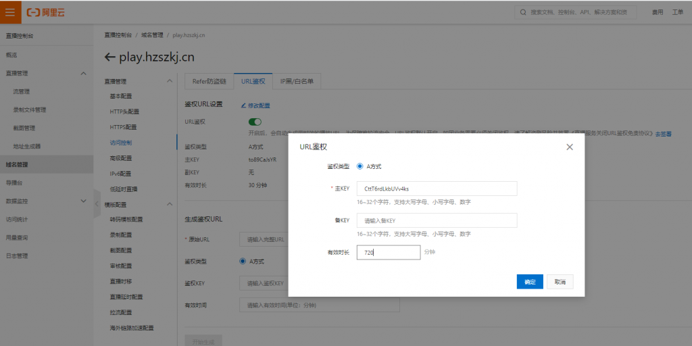Click 取消 to cancel the dialog
Image resolution: width=692 pixels, height=346 pixels.
(560, 282)
